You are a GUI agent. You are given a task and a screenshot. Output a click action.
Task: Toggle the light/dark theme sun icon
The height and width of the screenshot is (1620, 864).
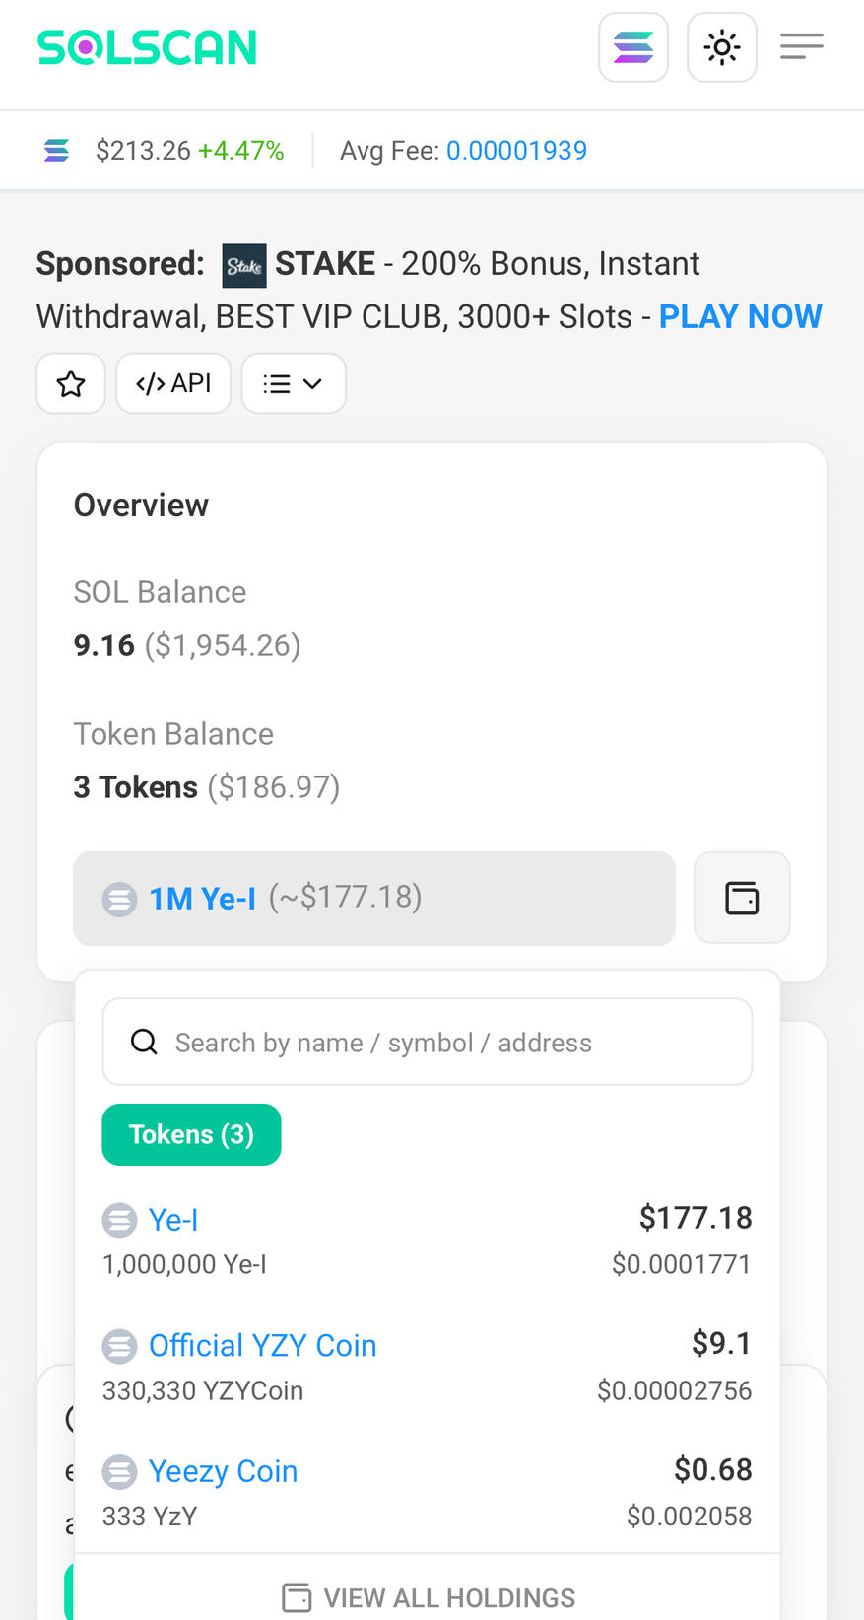[x=722, y=47]
